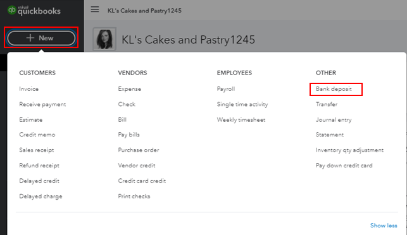The height and width of the screenshot is (235, 407).
Task: Toggle the hamburger navigation menu icon
Action: [x=95, y=9]
